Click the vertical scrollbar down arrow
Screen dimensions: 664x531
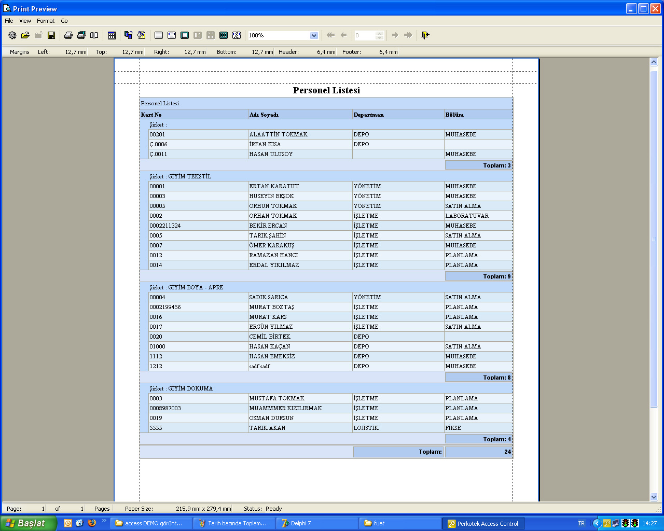click(x=654, y=497)
